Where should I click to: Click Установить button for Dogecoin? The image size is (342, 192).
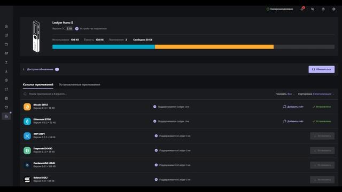tap(322, 150)
